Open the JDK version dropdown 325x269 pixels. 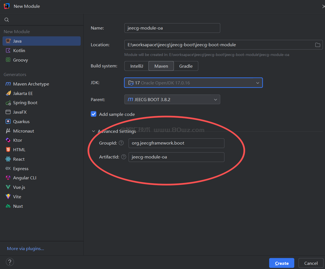click(x=193, y=83)
